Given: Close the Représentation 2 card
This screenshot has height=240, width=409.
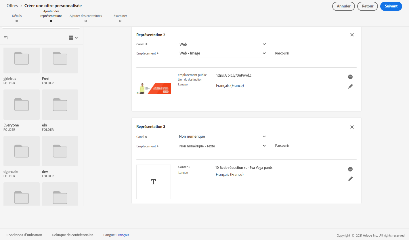Looking at the screenshot, I should [352, 35].
